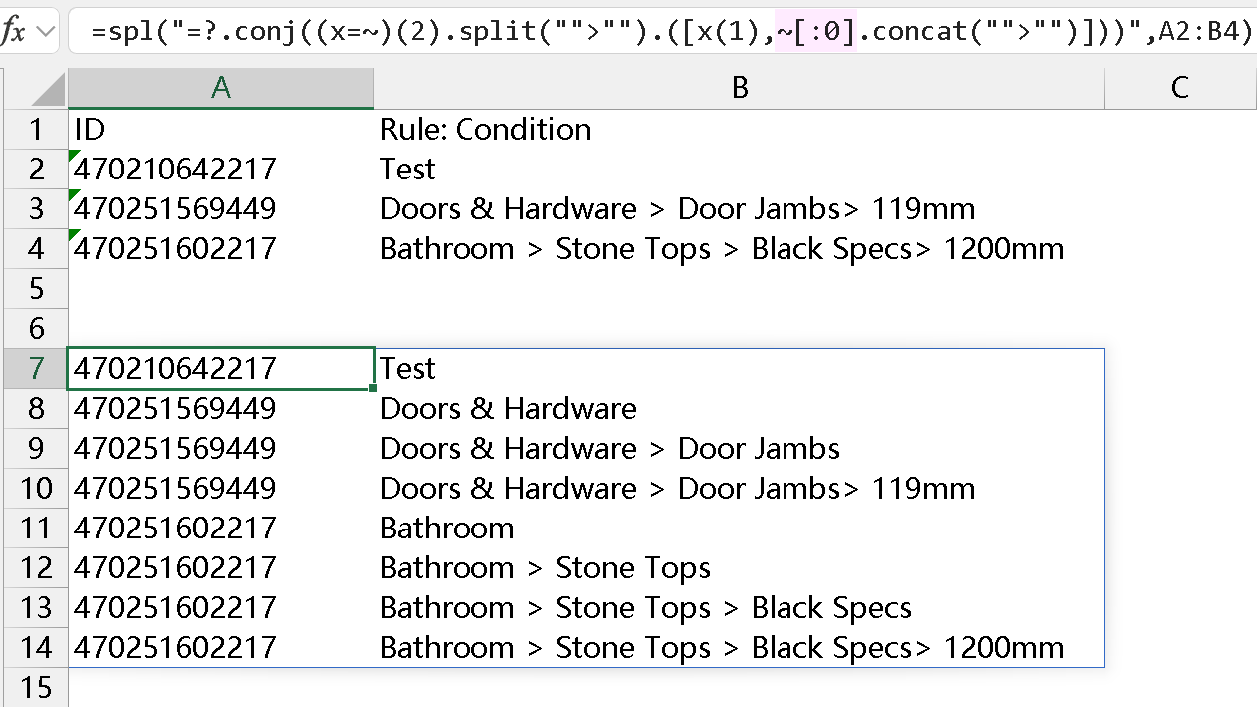Select column A header
This screenshot has width=1257, height=707.
pos(221,88)
